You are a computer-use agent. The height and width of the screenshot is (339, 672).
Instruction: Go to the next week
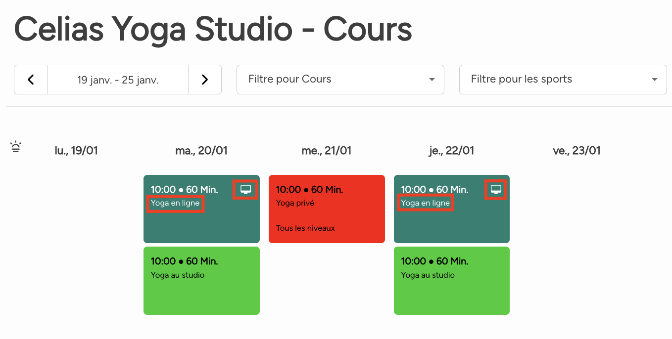(205, 80)
